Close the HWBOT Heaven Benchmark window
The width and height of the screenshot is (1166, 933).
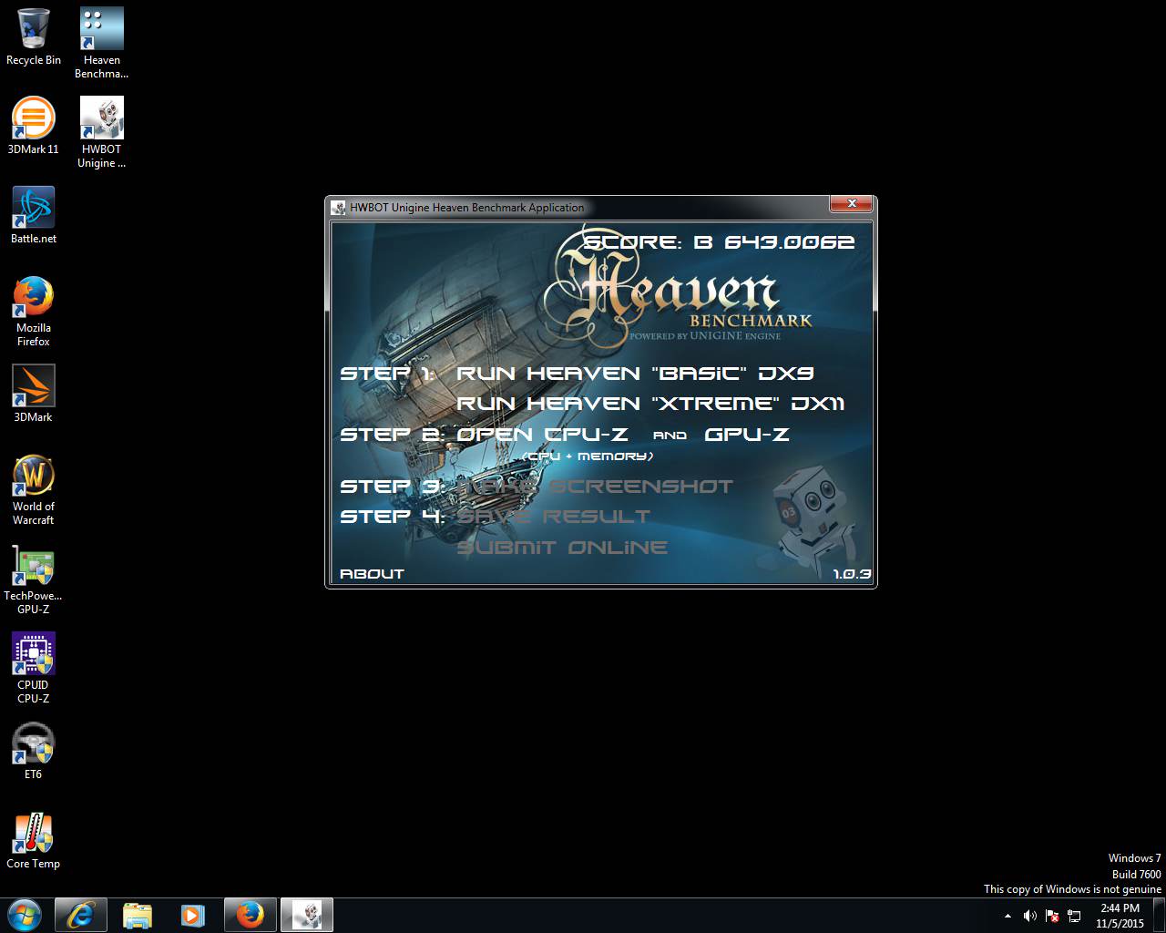(x=852, y=204)
